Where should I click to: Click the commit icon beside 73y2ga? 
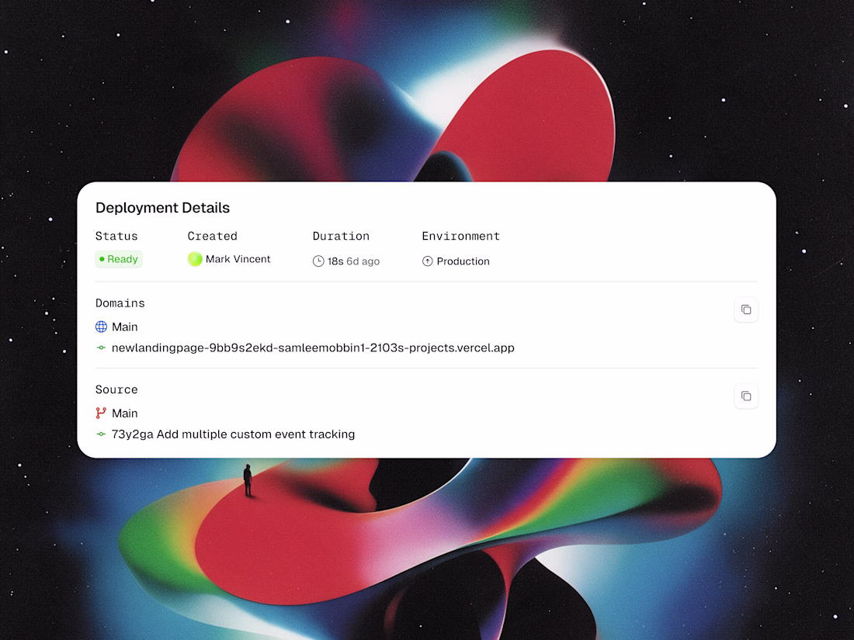coord(101,434)
